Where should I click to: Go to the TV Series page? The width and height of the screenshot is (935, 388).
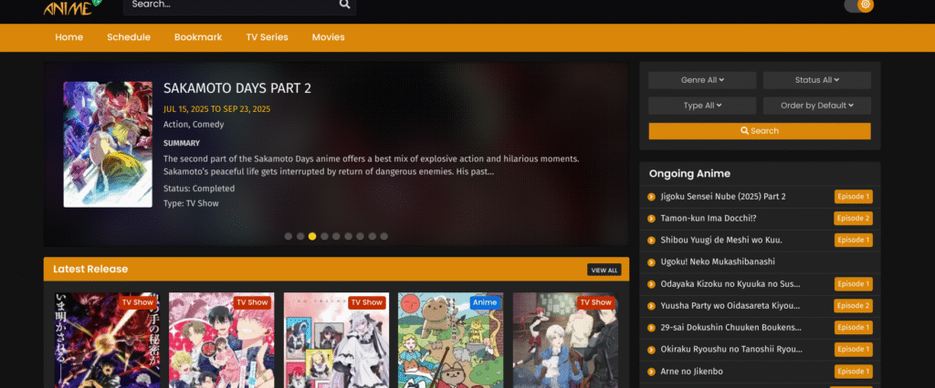267,37
